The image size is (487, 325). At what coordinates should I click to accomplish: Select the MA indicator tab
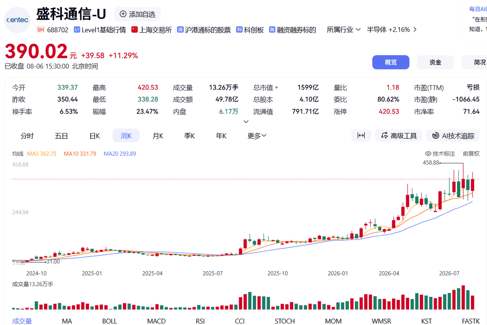click(67, 321)
